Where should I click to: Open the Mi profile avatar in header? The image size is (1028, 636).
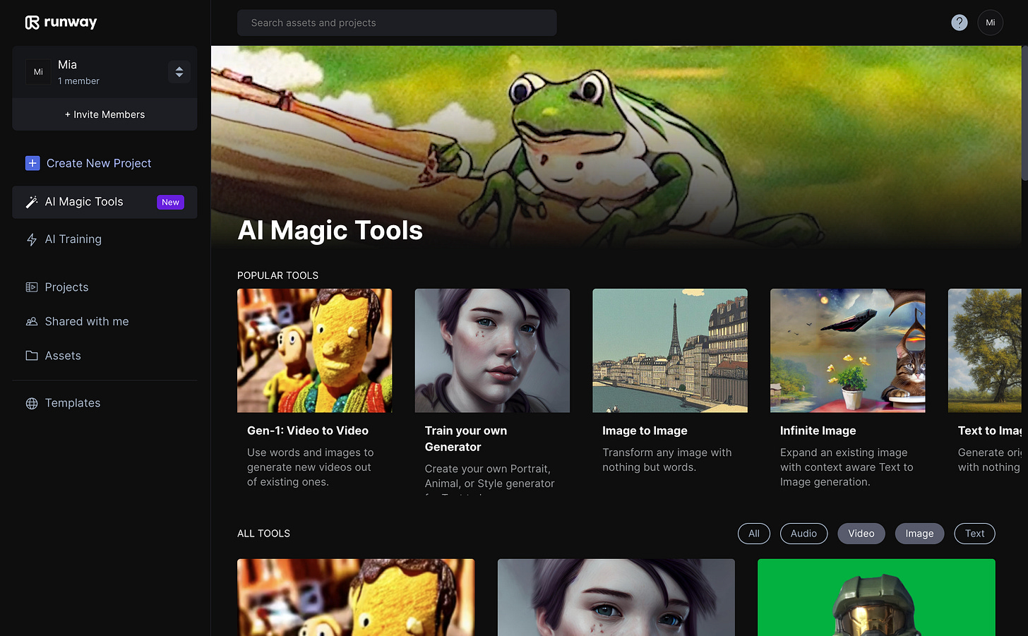990,23
